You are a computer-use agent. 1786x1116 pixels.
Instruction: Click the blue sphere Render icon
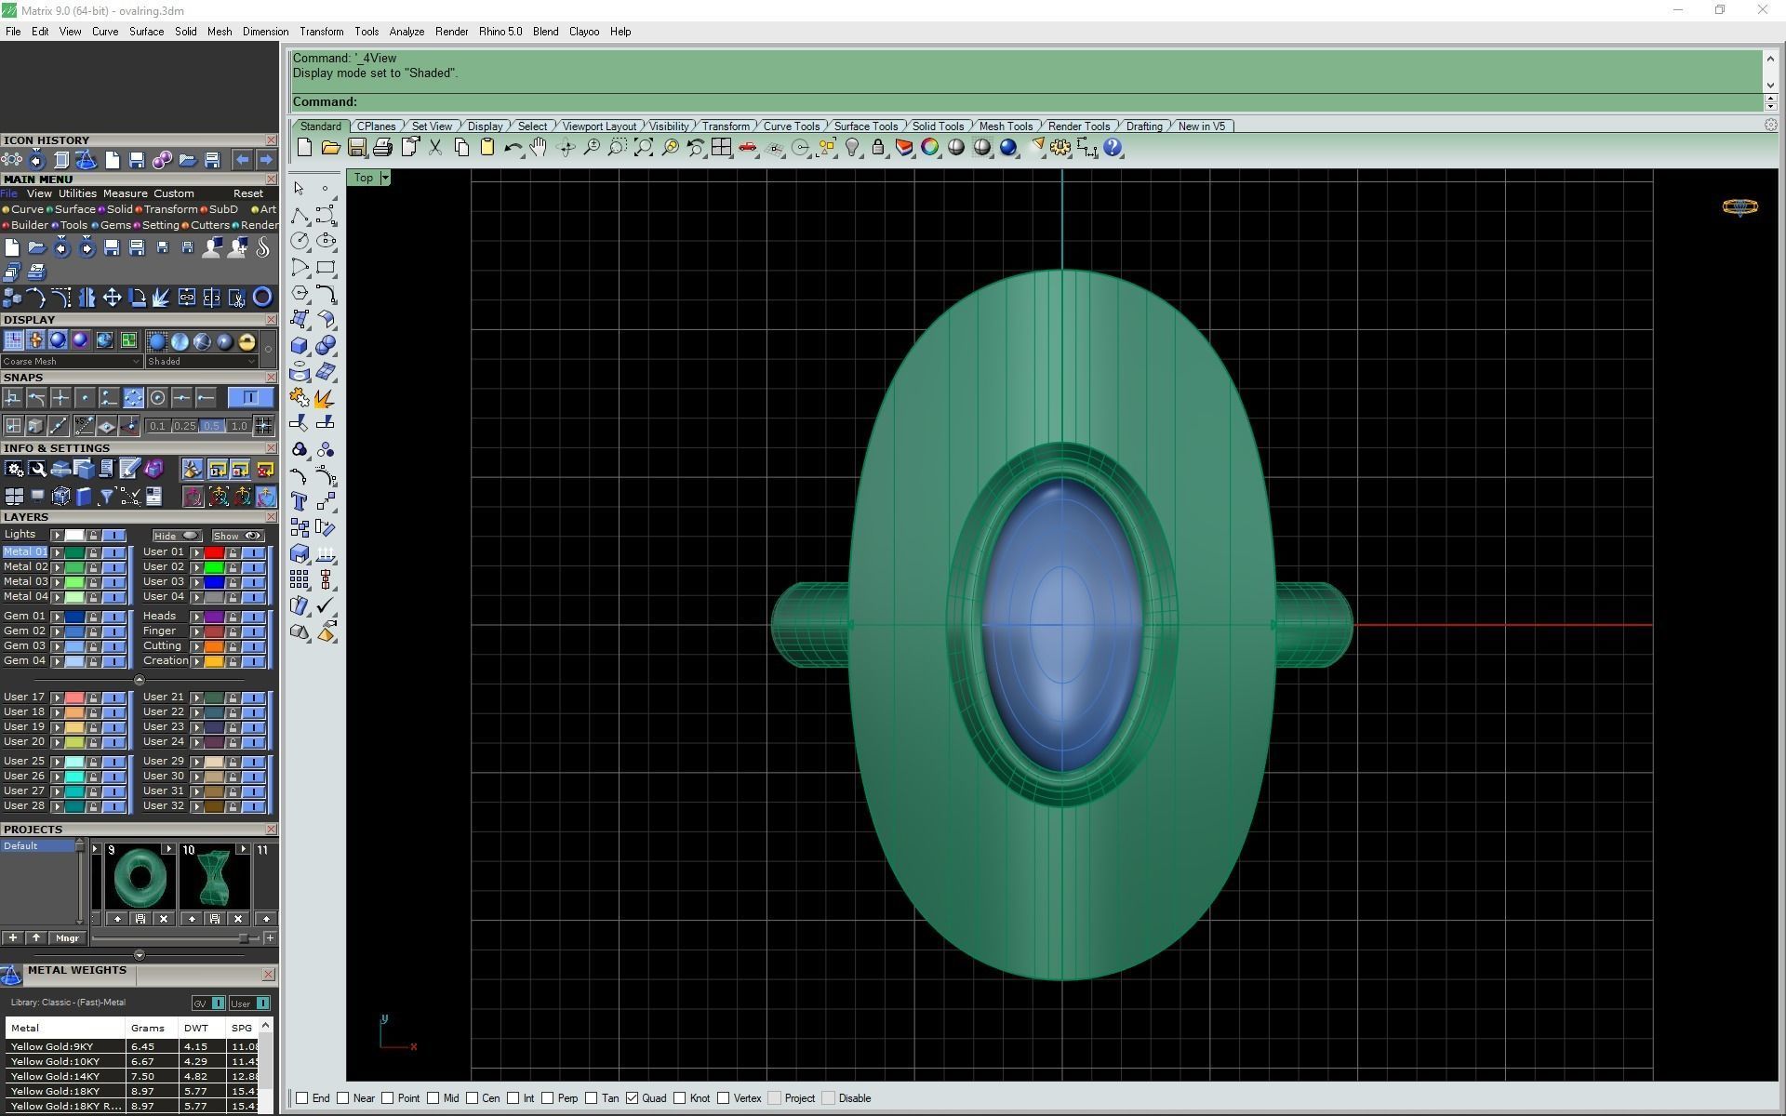coord(1008,148)
